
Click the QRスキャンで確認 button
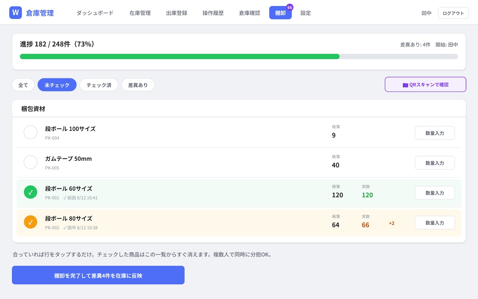click(425, 84)
